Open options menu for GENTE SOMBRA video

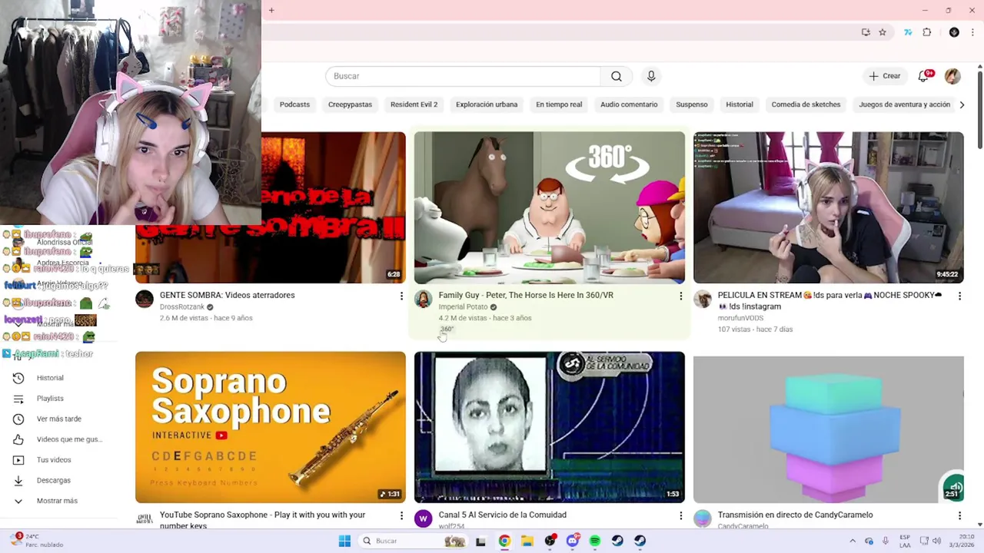coord(401,296)
